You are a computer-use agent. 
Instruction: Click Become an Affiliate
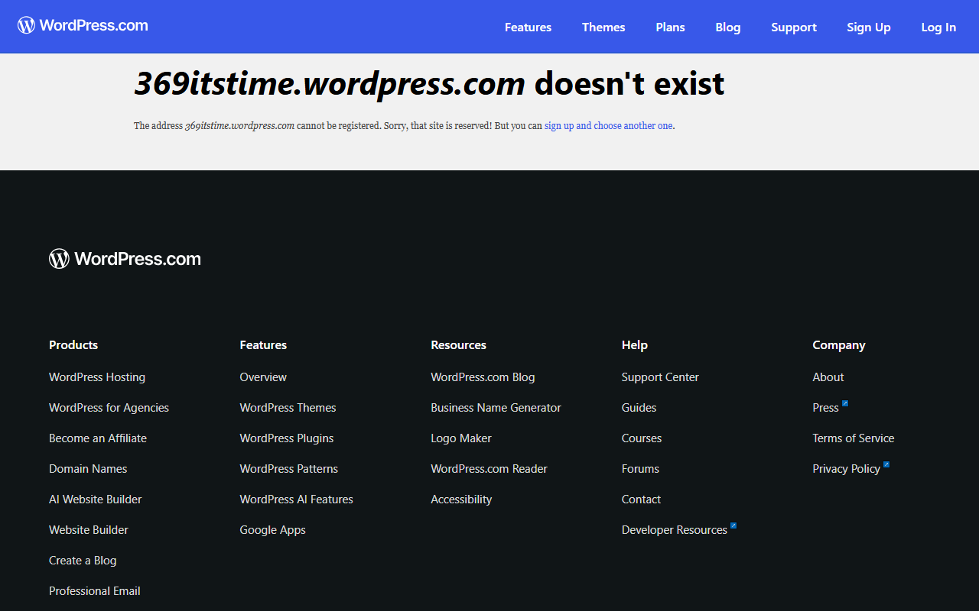tap(98, 438)
